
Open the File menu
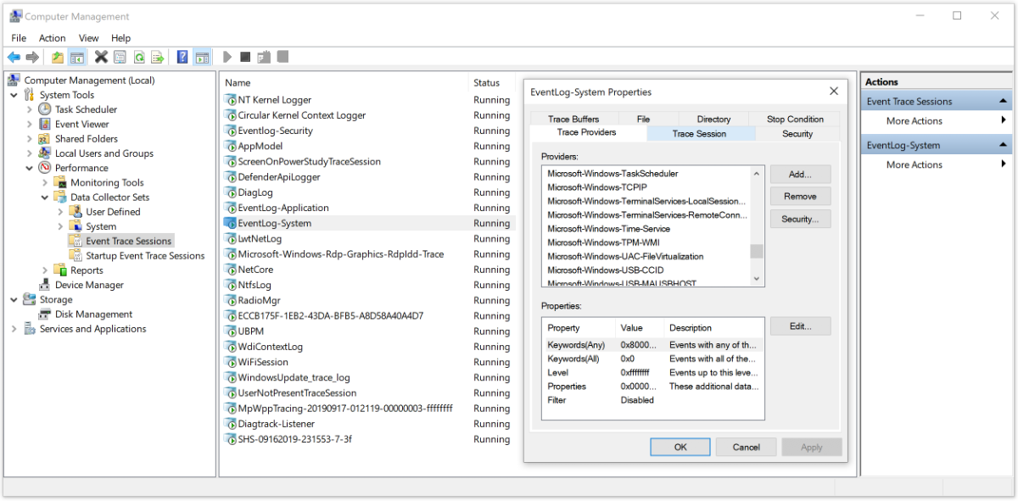[19, 38]
